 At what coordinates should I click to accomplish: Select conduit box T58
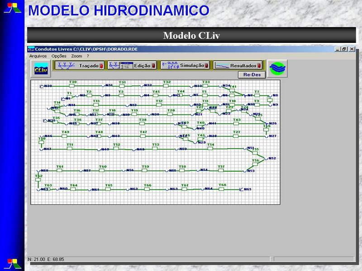(182, 170)
